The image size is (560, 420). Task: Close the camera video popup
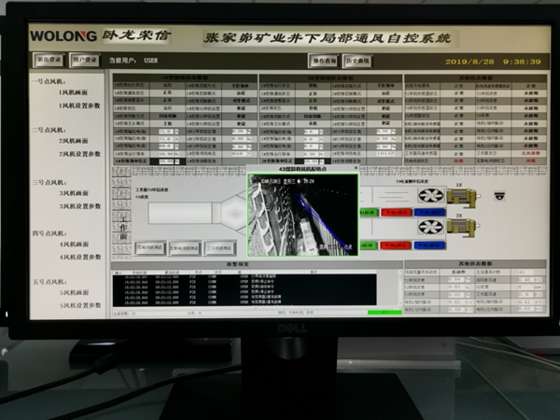coord(356,168)
